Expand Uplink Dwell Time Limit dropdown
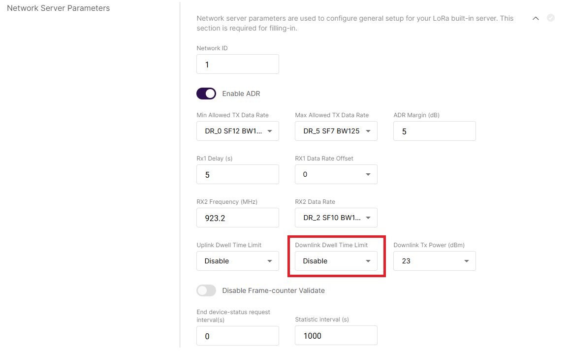Viewport: 570px width, 352px height. click(238, 261)
